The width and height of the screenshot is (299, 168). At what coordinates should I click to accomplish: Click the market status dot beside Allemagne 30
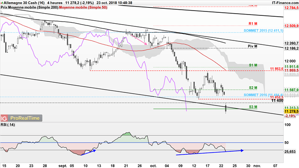click(x=2, y=3)
